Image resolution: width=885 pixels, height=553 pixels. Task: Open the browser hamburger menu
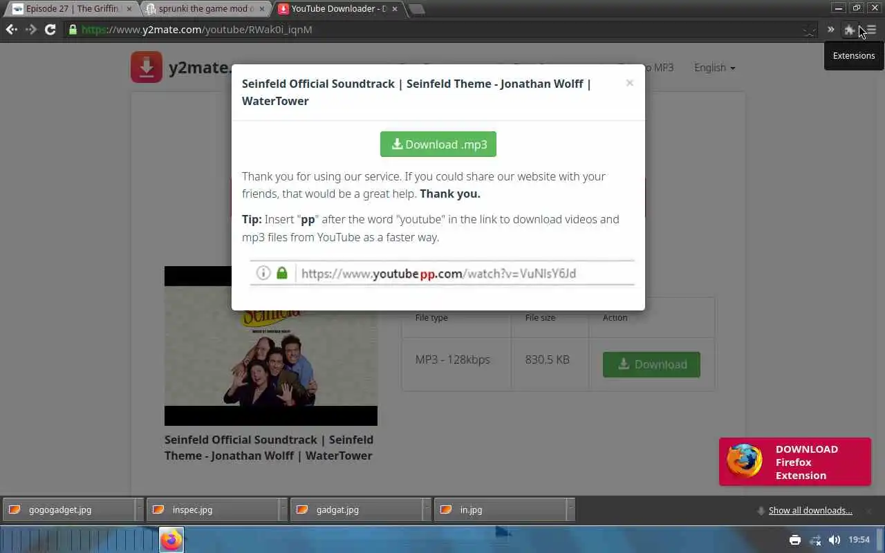point(871,30)
